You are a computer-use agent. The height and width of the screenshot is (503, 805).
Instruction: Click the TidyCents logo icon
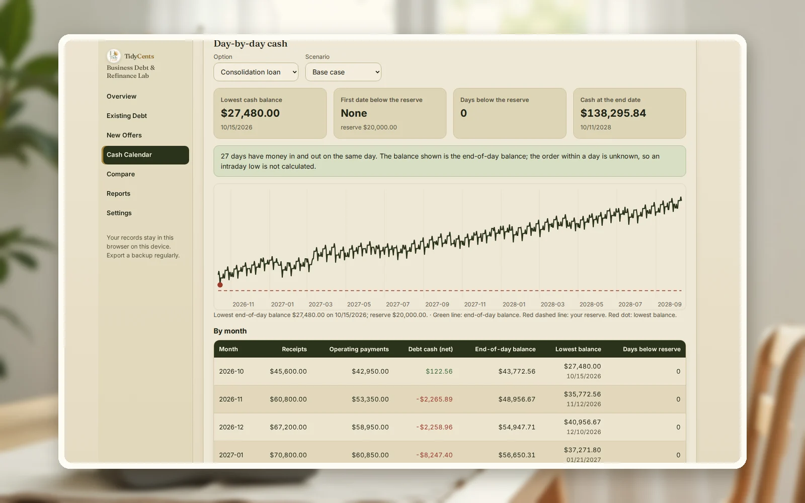114,56
